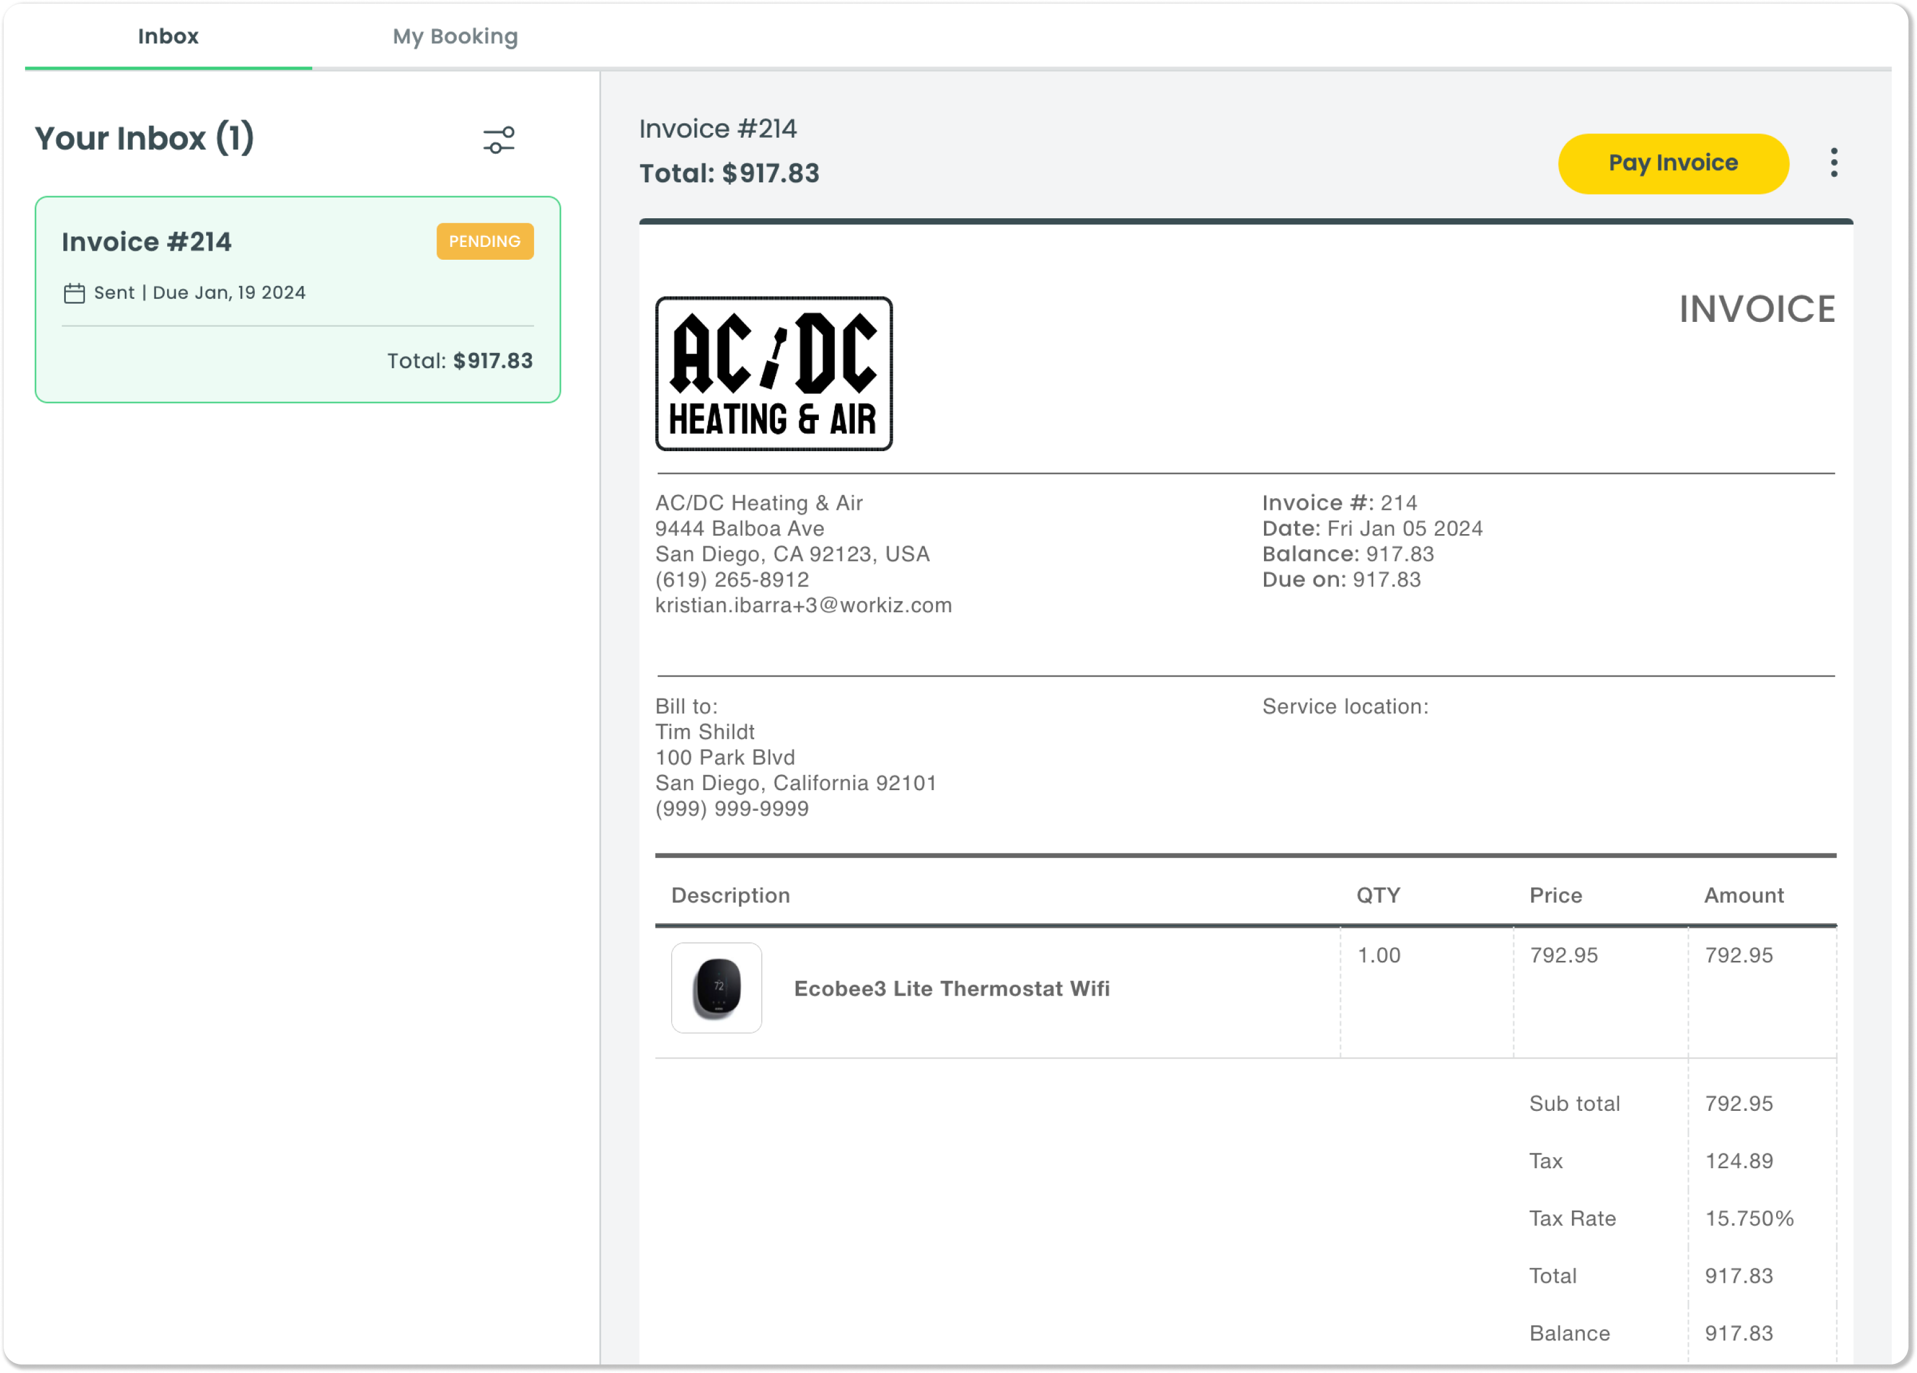The image size is (1917, 1373).
Task: Click the '100 Park Blvd' address line
Action: coord(725,757)
